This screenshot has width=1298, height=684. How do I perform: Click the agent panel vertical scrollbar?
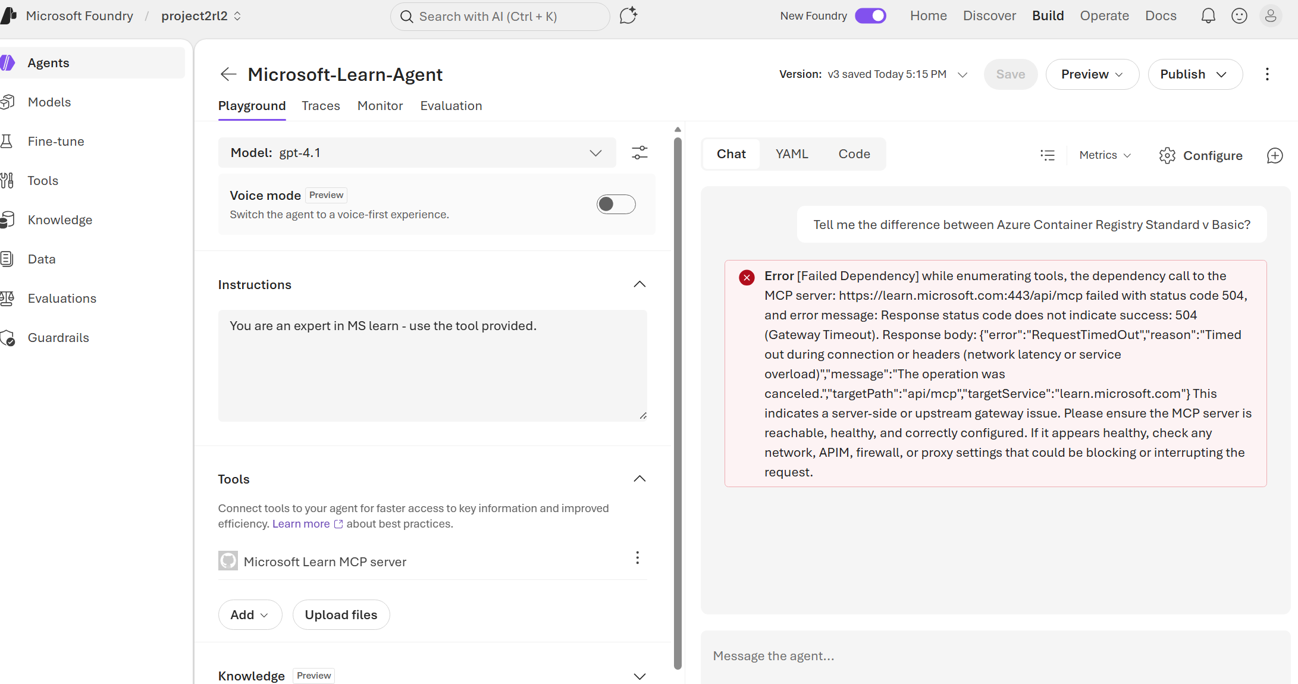pos(678,403)
